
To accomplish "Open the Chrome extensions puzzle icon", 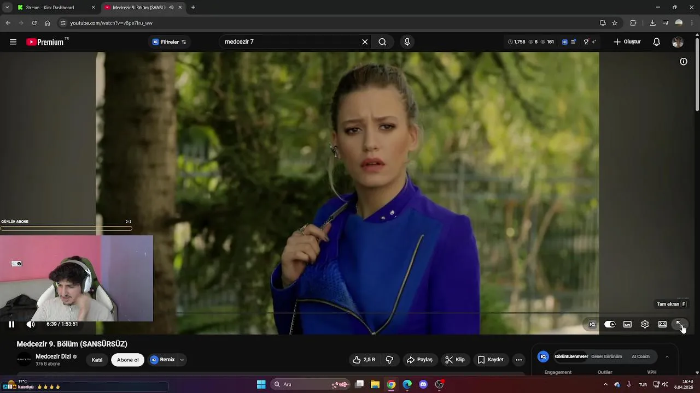I will click(633, 23).
